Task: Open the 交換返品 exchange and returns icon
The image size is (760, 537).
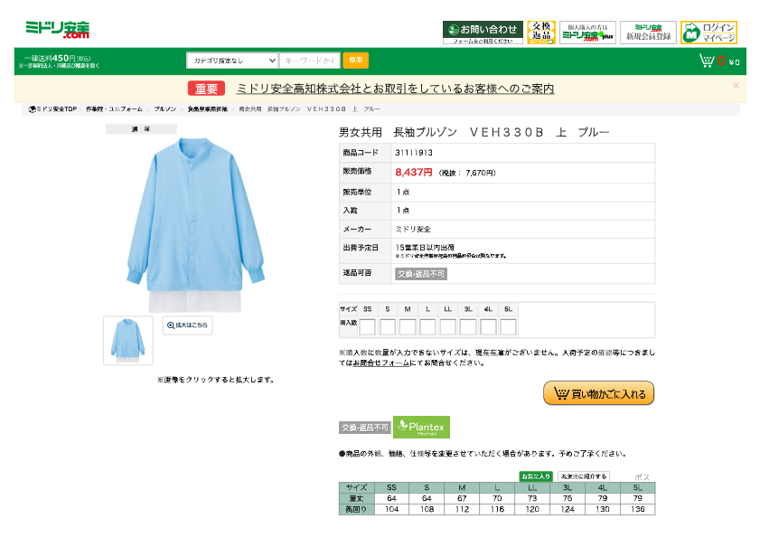Action: pos(541,33)
